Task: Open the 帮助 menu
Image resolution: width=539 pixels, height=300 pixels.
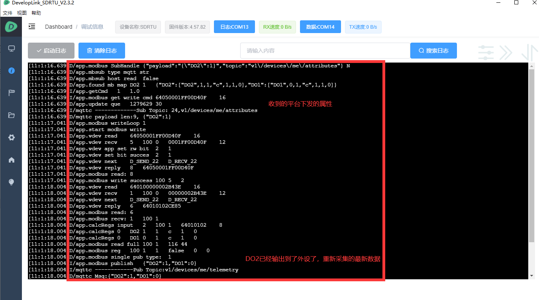Action: click(x=36, y=13)
